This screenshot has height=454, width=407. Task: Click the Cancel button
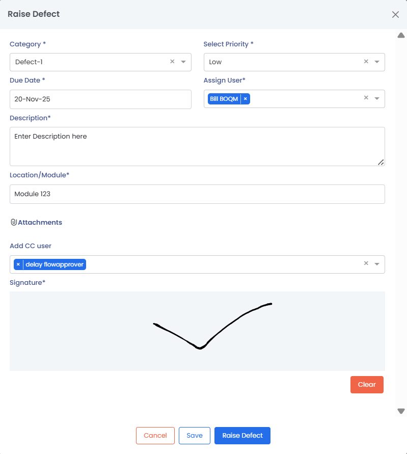(155, 436)
